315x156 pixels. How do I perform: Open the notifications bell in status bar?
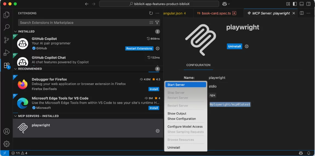309,153
